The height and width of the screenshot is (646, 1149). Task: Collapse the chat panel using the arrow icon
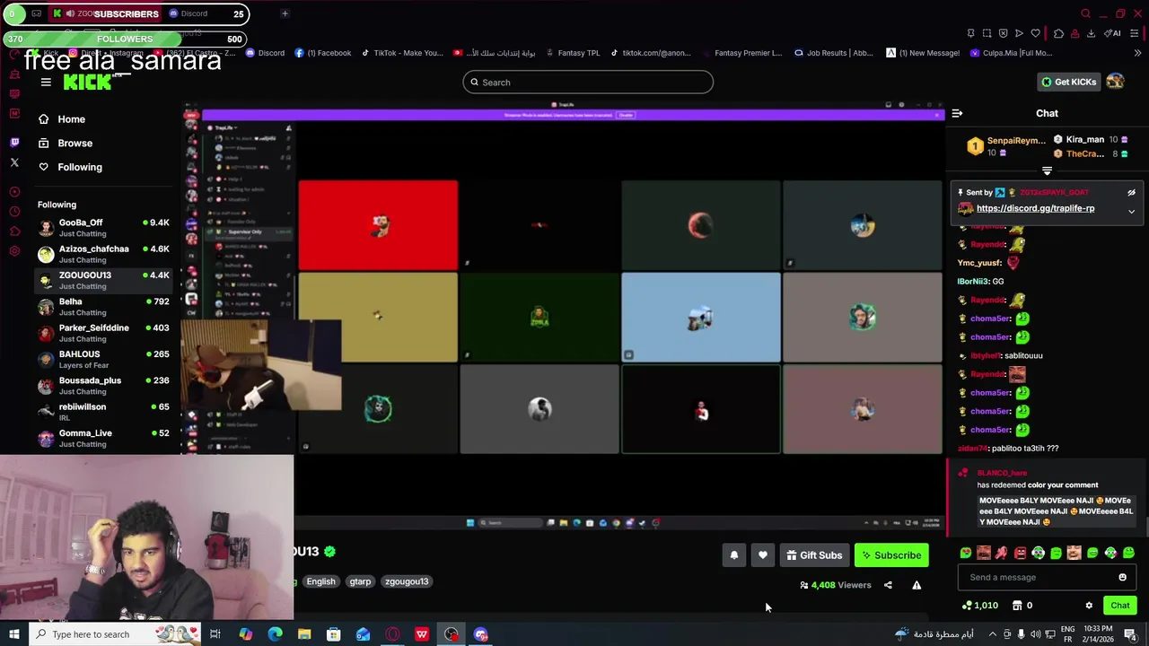pos(957,114)
